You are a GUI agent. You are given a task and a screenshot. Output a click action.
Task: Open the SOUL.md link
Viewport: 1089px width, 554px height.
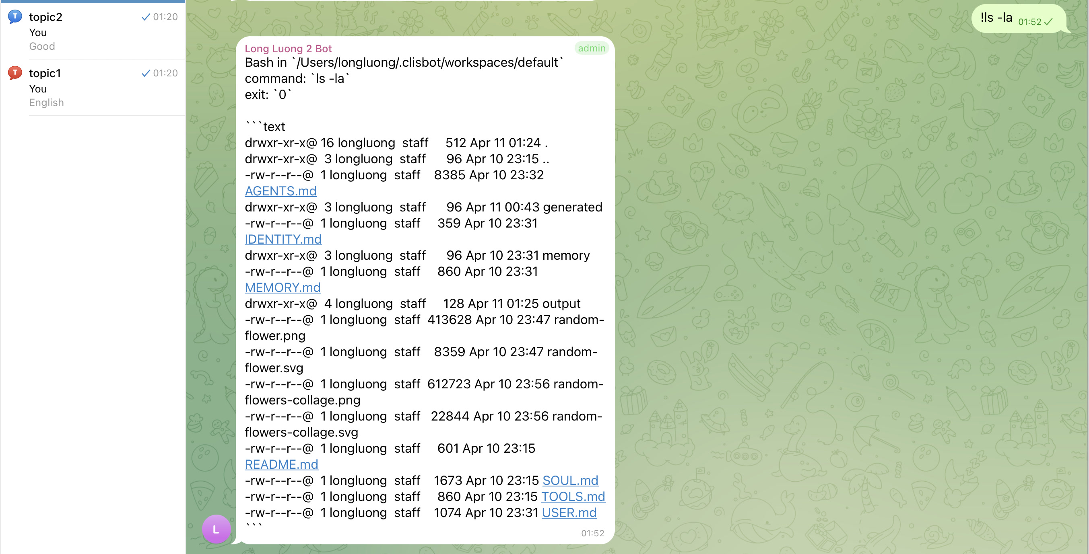[x=570, y=480]
